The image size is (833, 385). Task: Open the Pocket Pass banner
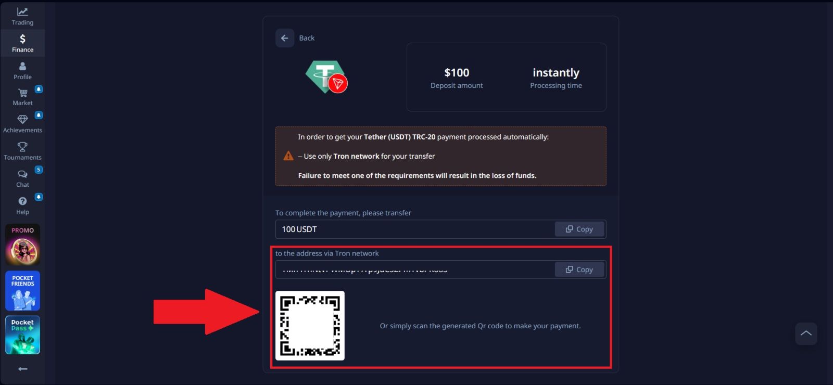(22, 335)
